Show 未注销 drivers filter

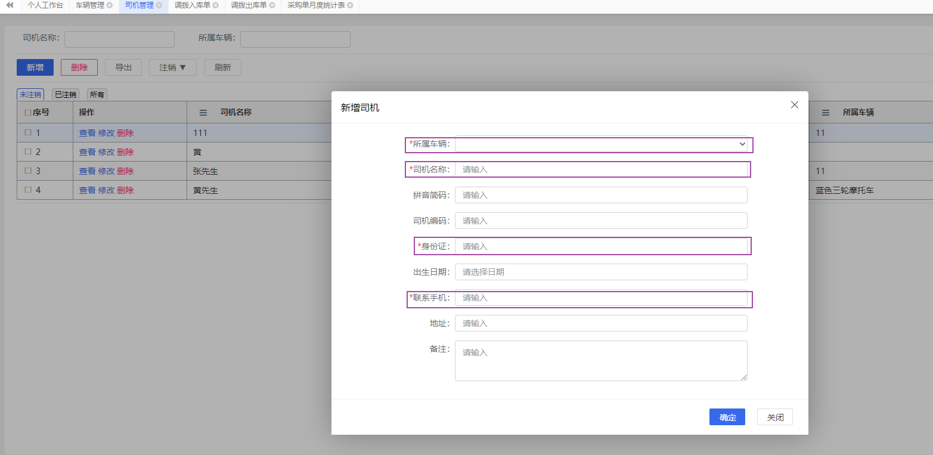click(x=30, y=95)
